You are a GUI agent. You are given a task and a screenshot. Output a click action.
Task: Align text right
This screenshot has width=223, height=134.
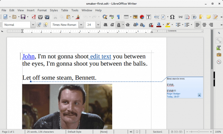click(211, 25)
